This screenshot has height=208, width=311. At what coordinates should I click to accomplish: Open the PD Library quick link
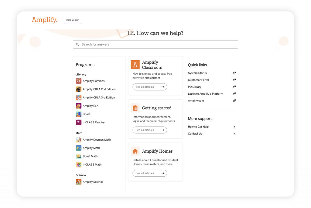coord(195,87)
